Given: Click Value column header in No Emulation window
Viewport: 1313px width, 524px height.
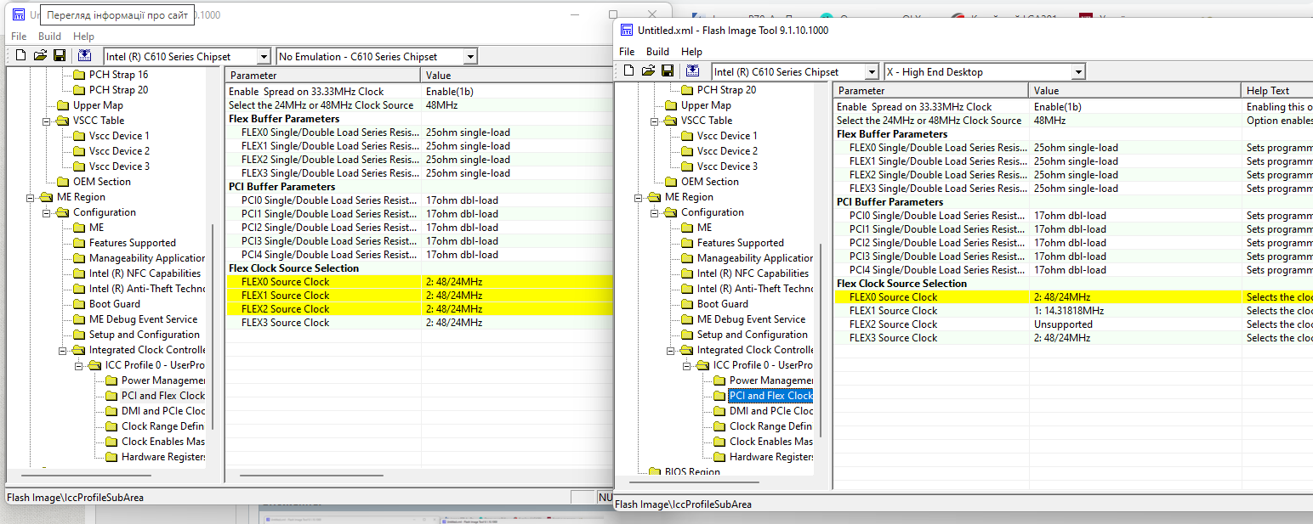Looking at the screenshot, I should click(517, 76).
